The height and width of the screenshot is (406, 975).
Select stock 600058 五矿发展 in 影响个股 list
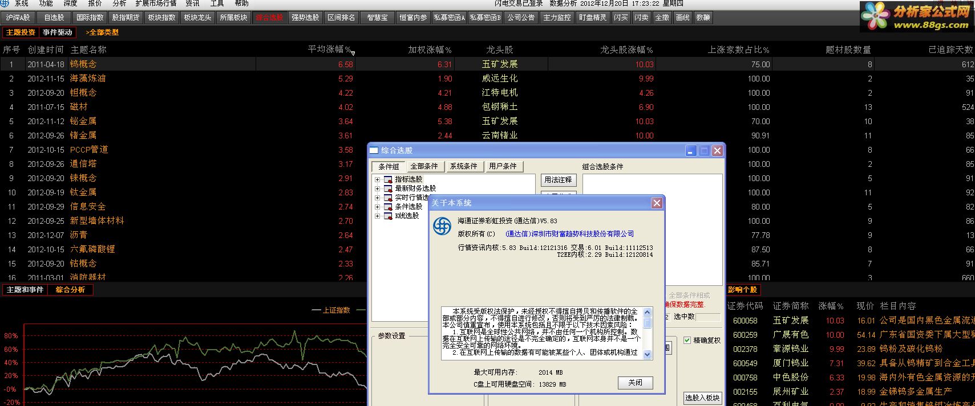(850, 321)
